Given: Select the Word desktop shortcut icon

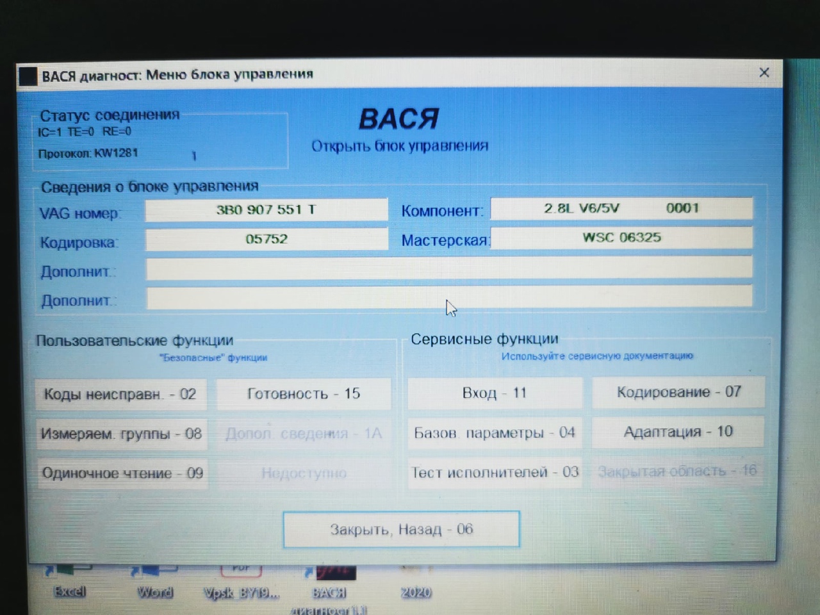Looking at the screenshot, I should [x=154, y=580].
